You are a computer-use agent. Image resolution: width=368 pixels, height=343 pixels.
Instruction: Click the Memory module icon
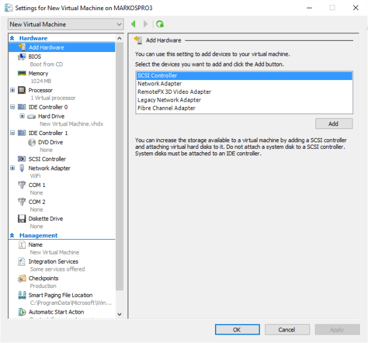coord(23,73)
